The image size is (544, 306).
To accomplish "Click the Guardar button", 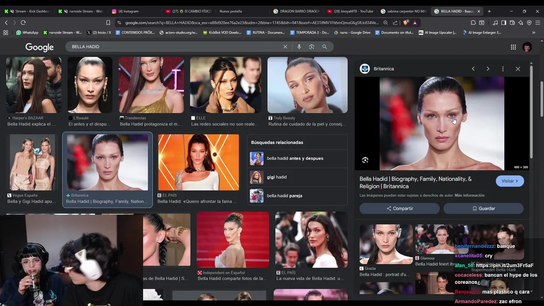I will click(x=483, y=209).
